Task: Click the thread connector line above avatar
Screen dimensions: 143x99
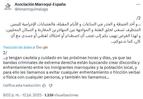Action: click(8, 1)
